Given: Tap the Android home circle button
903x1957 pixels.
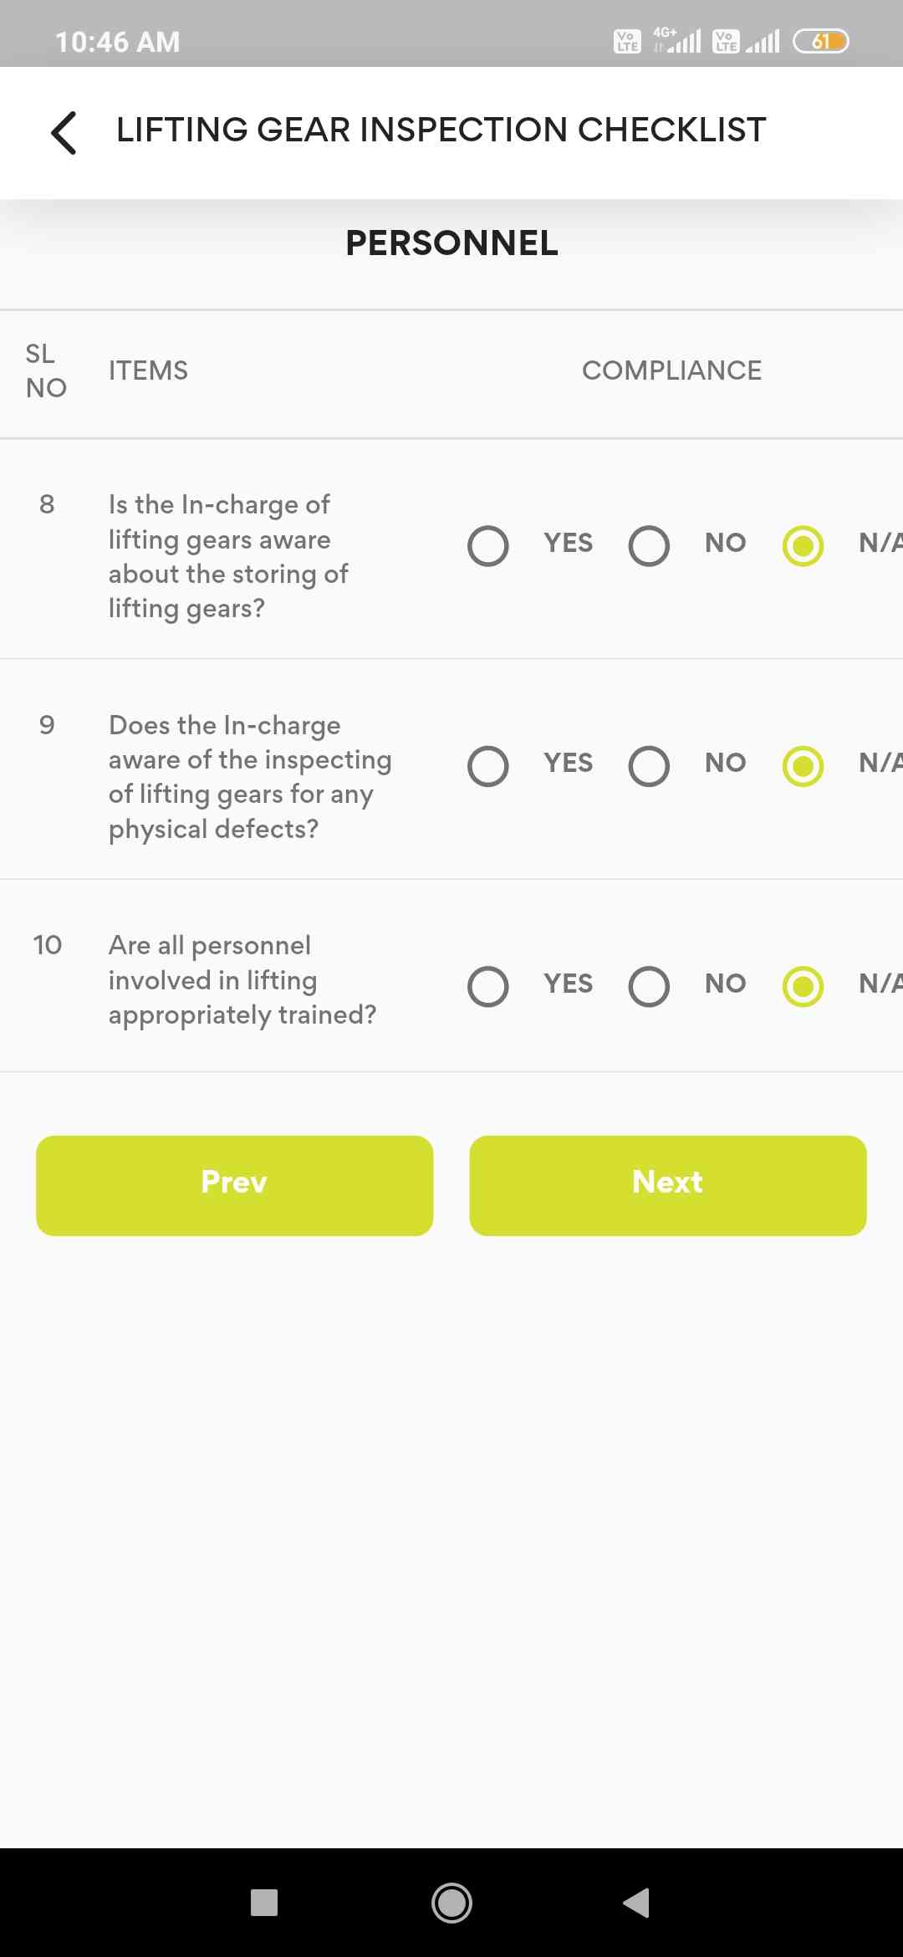Looking at the screenshot, I should point(451,1903).
